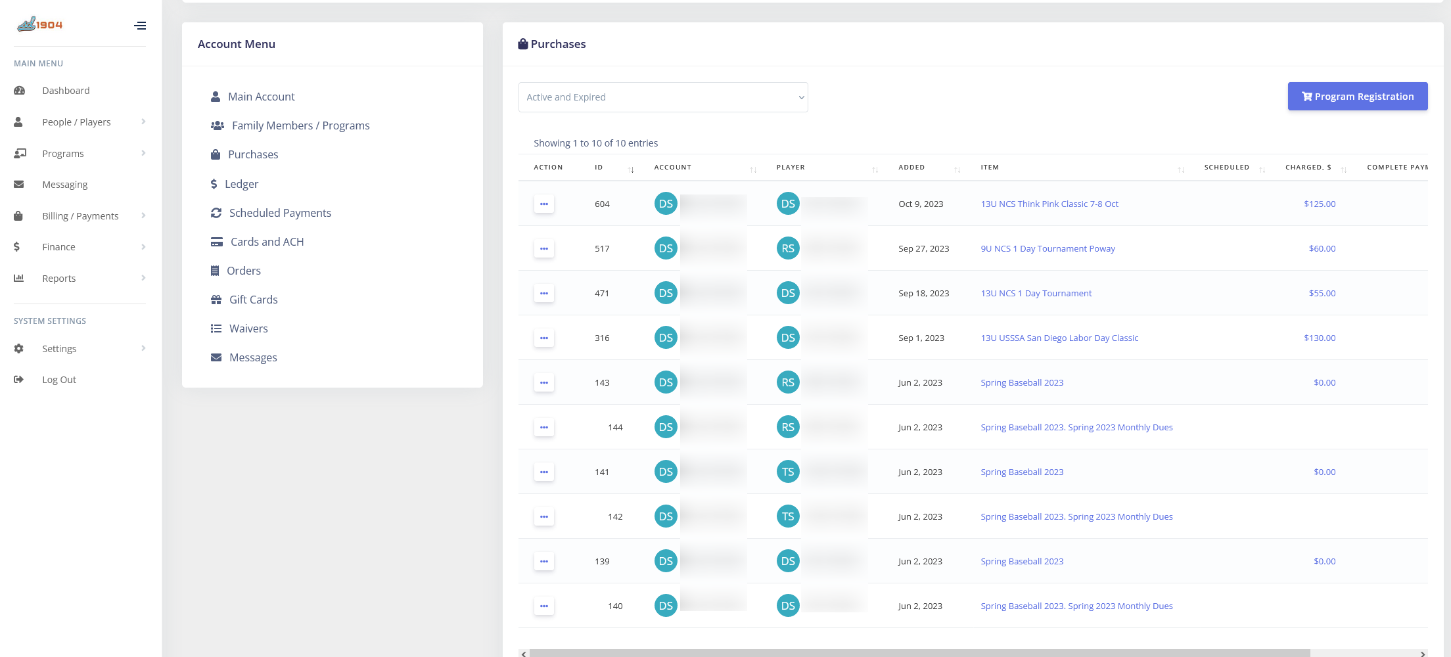Screen dimensions: 1451x657
Task: Click the $60.00 charged amount
Action: pyautogui.click(x=1322, y=249)
